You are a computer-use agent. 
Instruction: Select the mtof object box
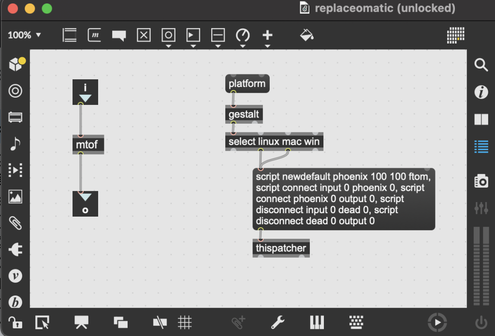pos(89,145)
